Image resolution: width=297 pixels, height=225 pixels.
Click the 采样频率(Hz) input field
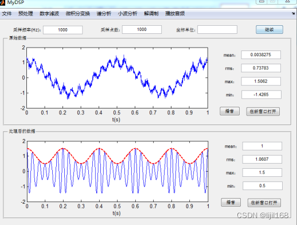[x=63, y=30]
